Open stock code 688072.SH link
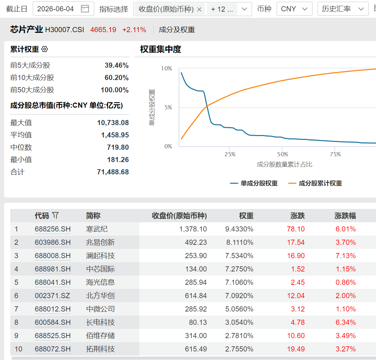The image size is (376, 360). 53,349
